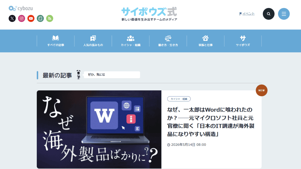
Task: Select カイシャ・組織 in the nav bar
Action: (131, 41)
